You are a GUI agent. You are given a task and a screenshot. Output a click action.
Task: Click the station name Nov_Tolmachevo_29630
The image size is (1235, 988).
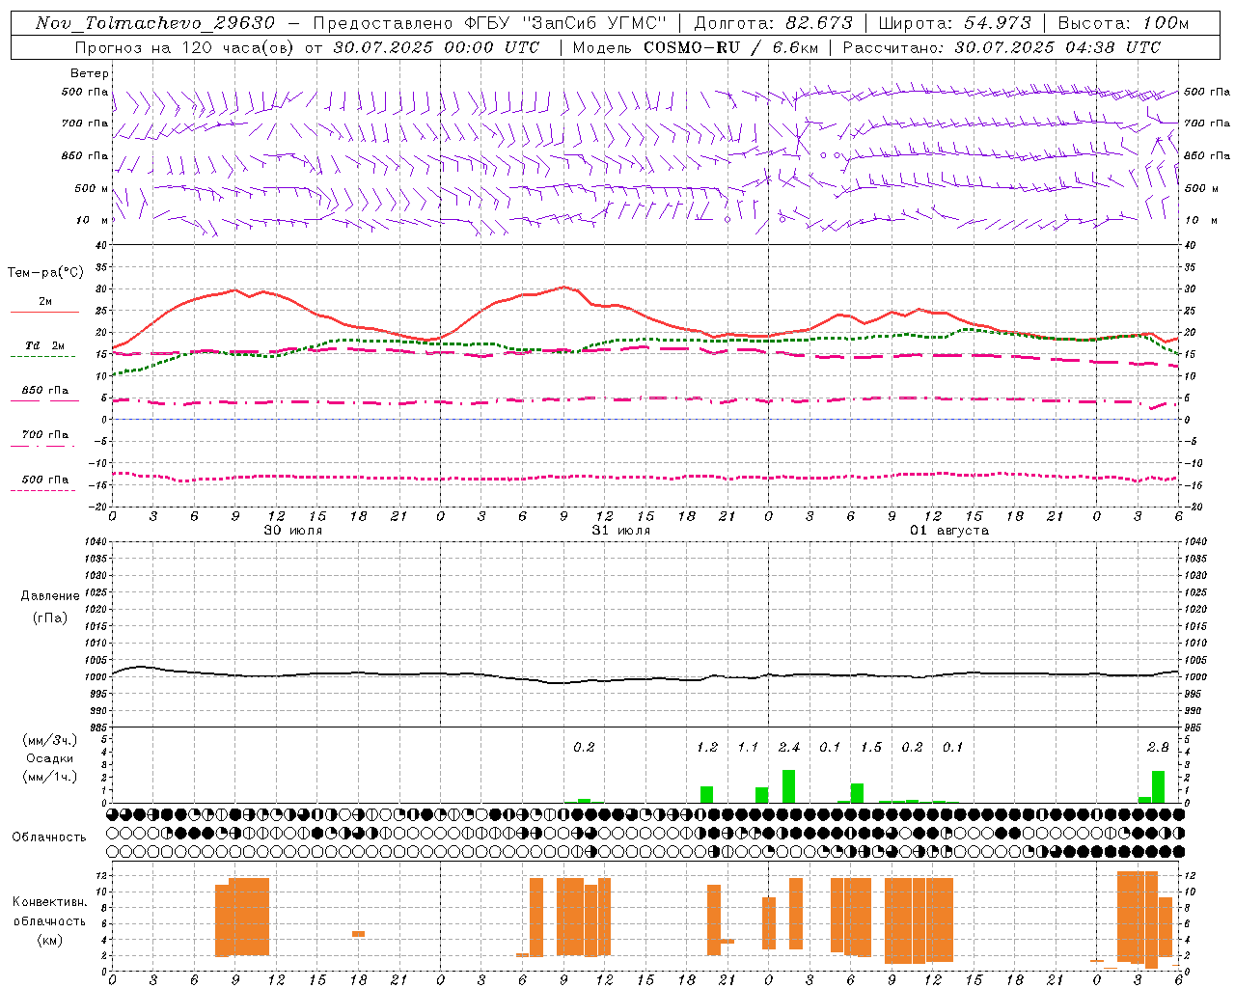(x=155, y=23)
